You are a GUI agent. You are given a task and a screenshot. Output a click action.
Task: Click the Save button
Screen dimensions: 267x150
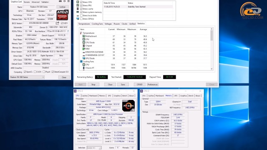[x=123, y=85]
